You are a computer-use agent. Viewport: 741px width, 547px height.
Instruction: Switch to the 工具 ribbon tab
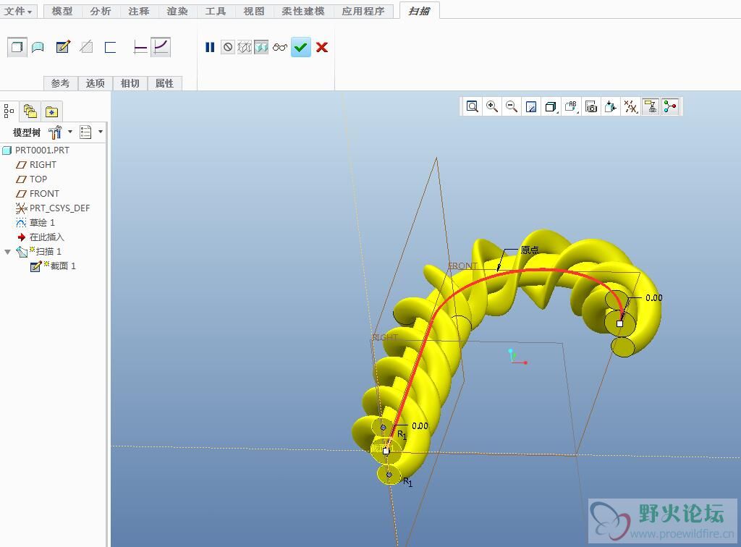[x=216, y=11]
